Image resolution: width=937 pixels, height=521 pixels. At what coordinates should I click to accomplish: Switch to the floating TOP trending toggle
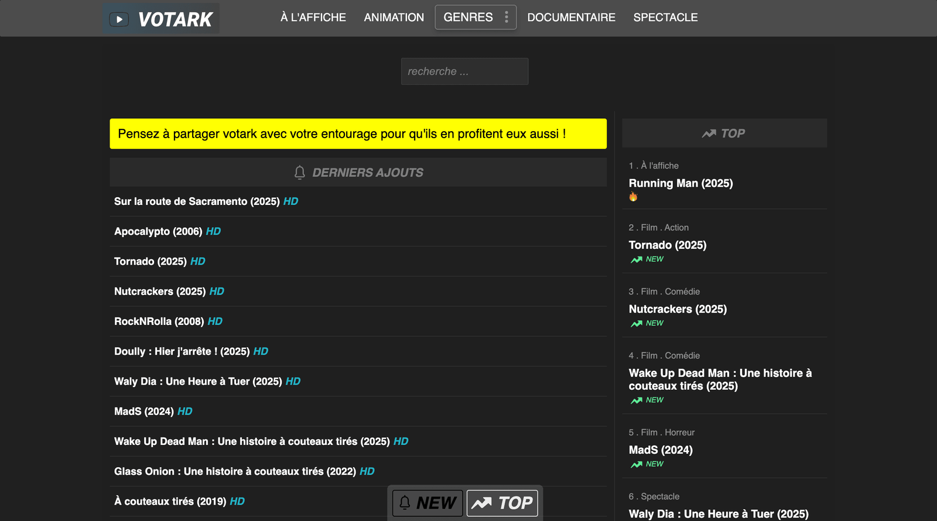(502, 503)
